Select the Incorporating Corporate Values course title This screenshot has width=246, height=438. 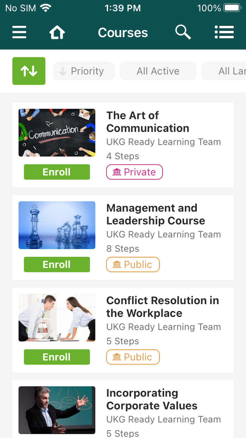click(152, 399)
